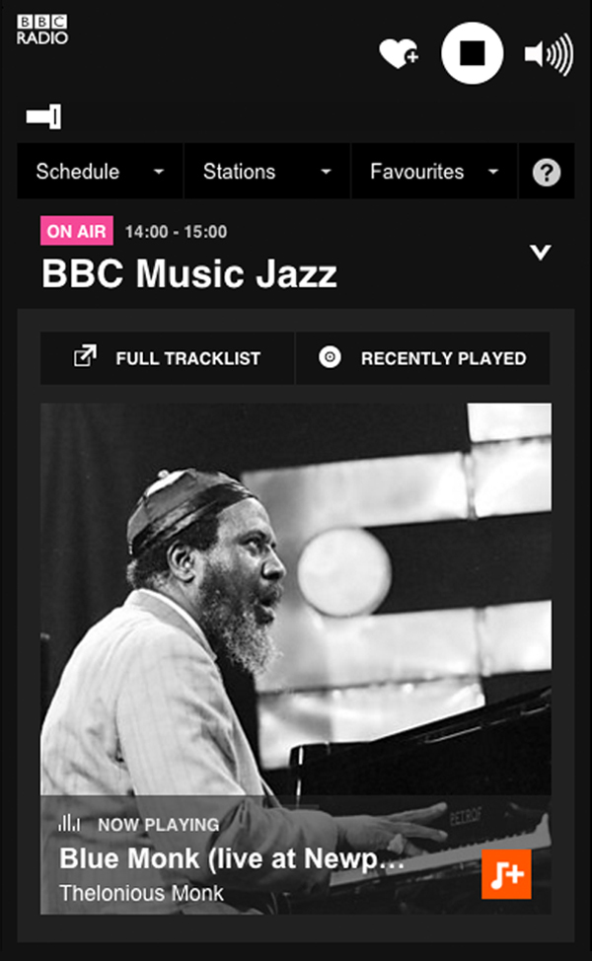Click the Thelonious Monk artist photo
The height and width of the screenshot is (961, 592).
[x=296, y=599]
